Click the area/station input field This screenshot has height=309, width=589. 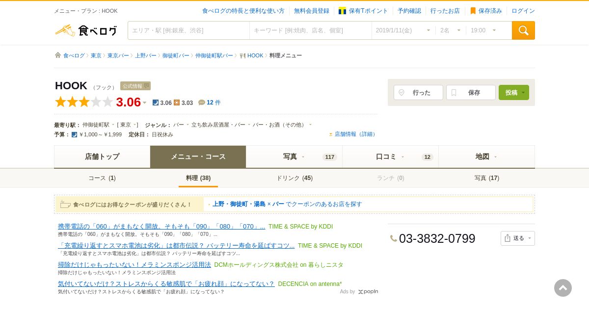coord(189,30)
